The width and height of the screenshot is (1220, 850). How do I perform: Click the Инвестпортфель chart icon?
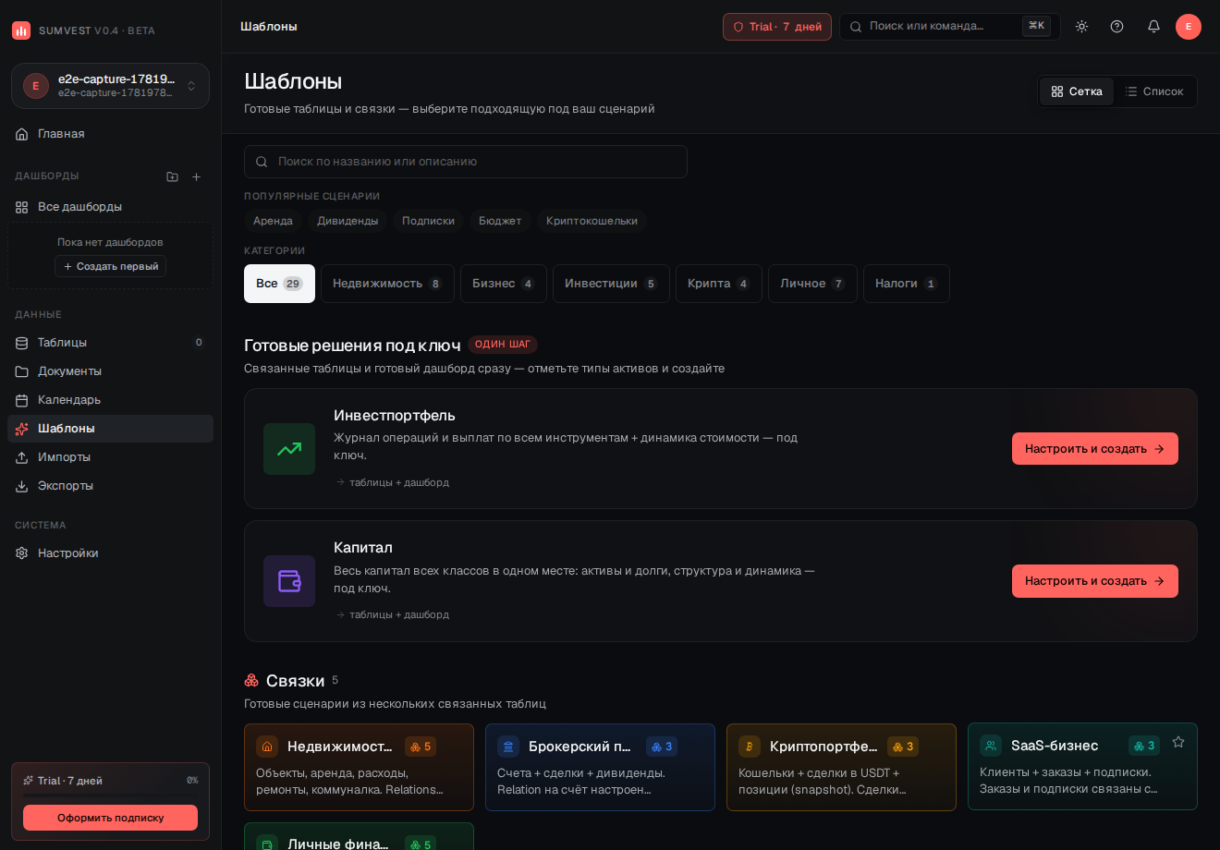pyautogui.click(x=289, y=449)
